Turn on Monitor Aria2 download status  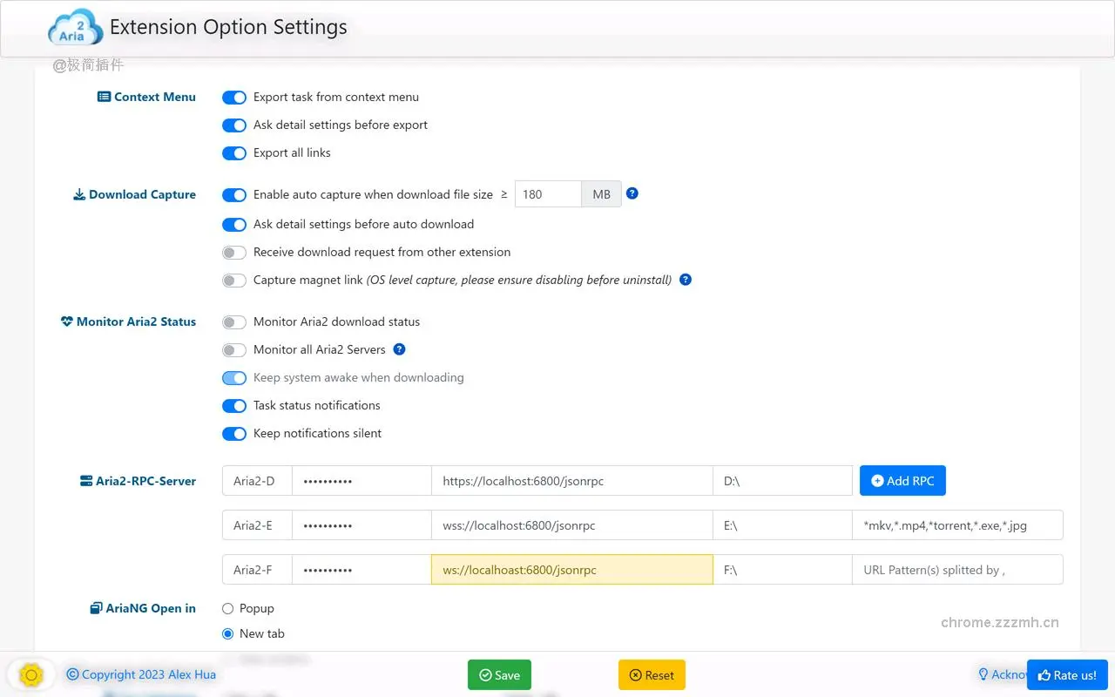coord(234,322)
